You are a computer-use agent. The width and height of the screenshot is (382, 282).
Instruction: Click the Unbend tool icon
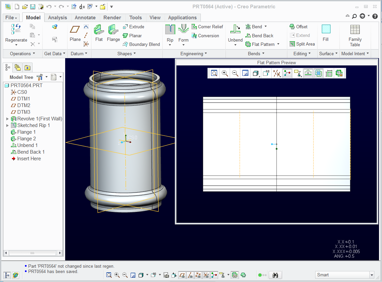tap(235, 29)
